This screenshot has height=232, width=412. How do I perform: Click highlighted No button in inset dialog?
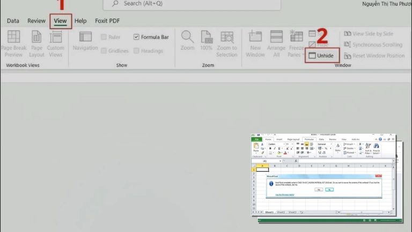(x=329, y=190)
